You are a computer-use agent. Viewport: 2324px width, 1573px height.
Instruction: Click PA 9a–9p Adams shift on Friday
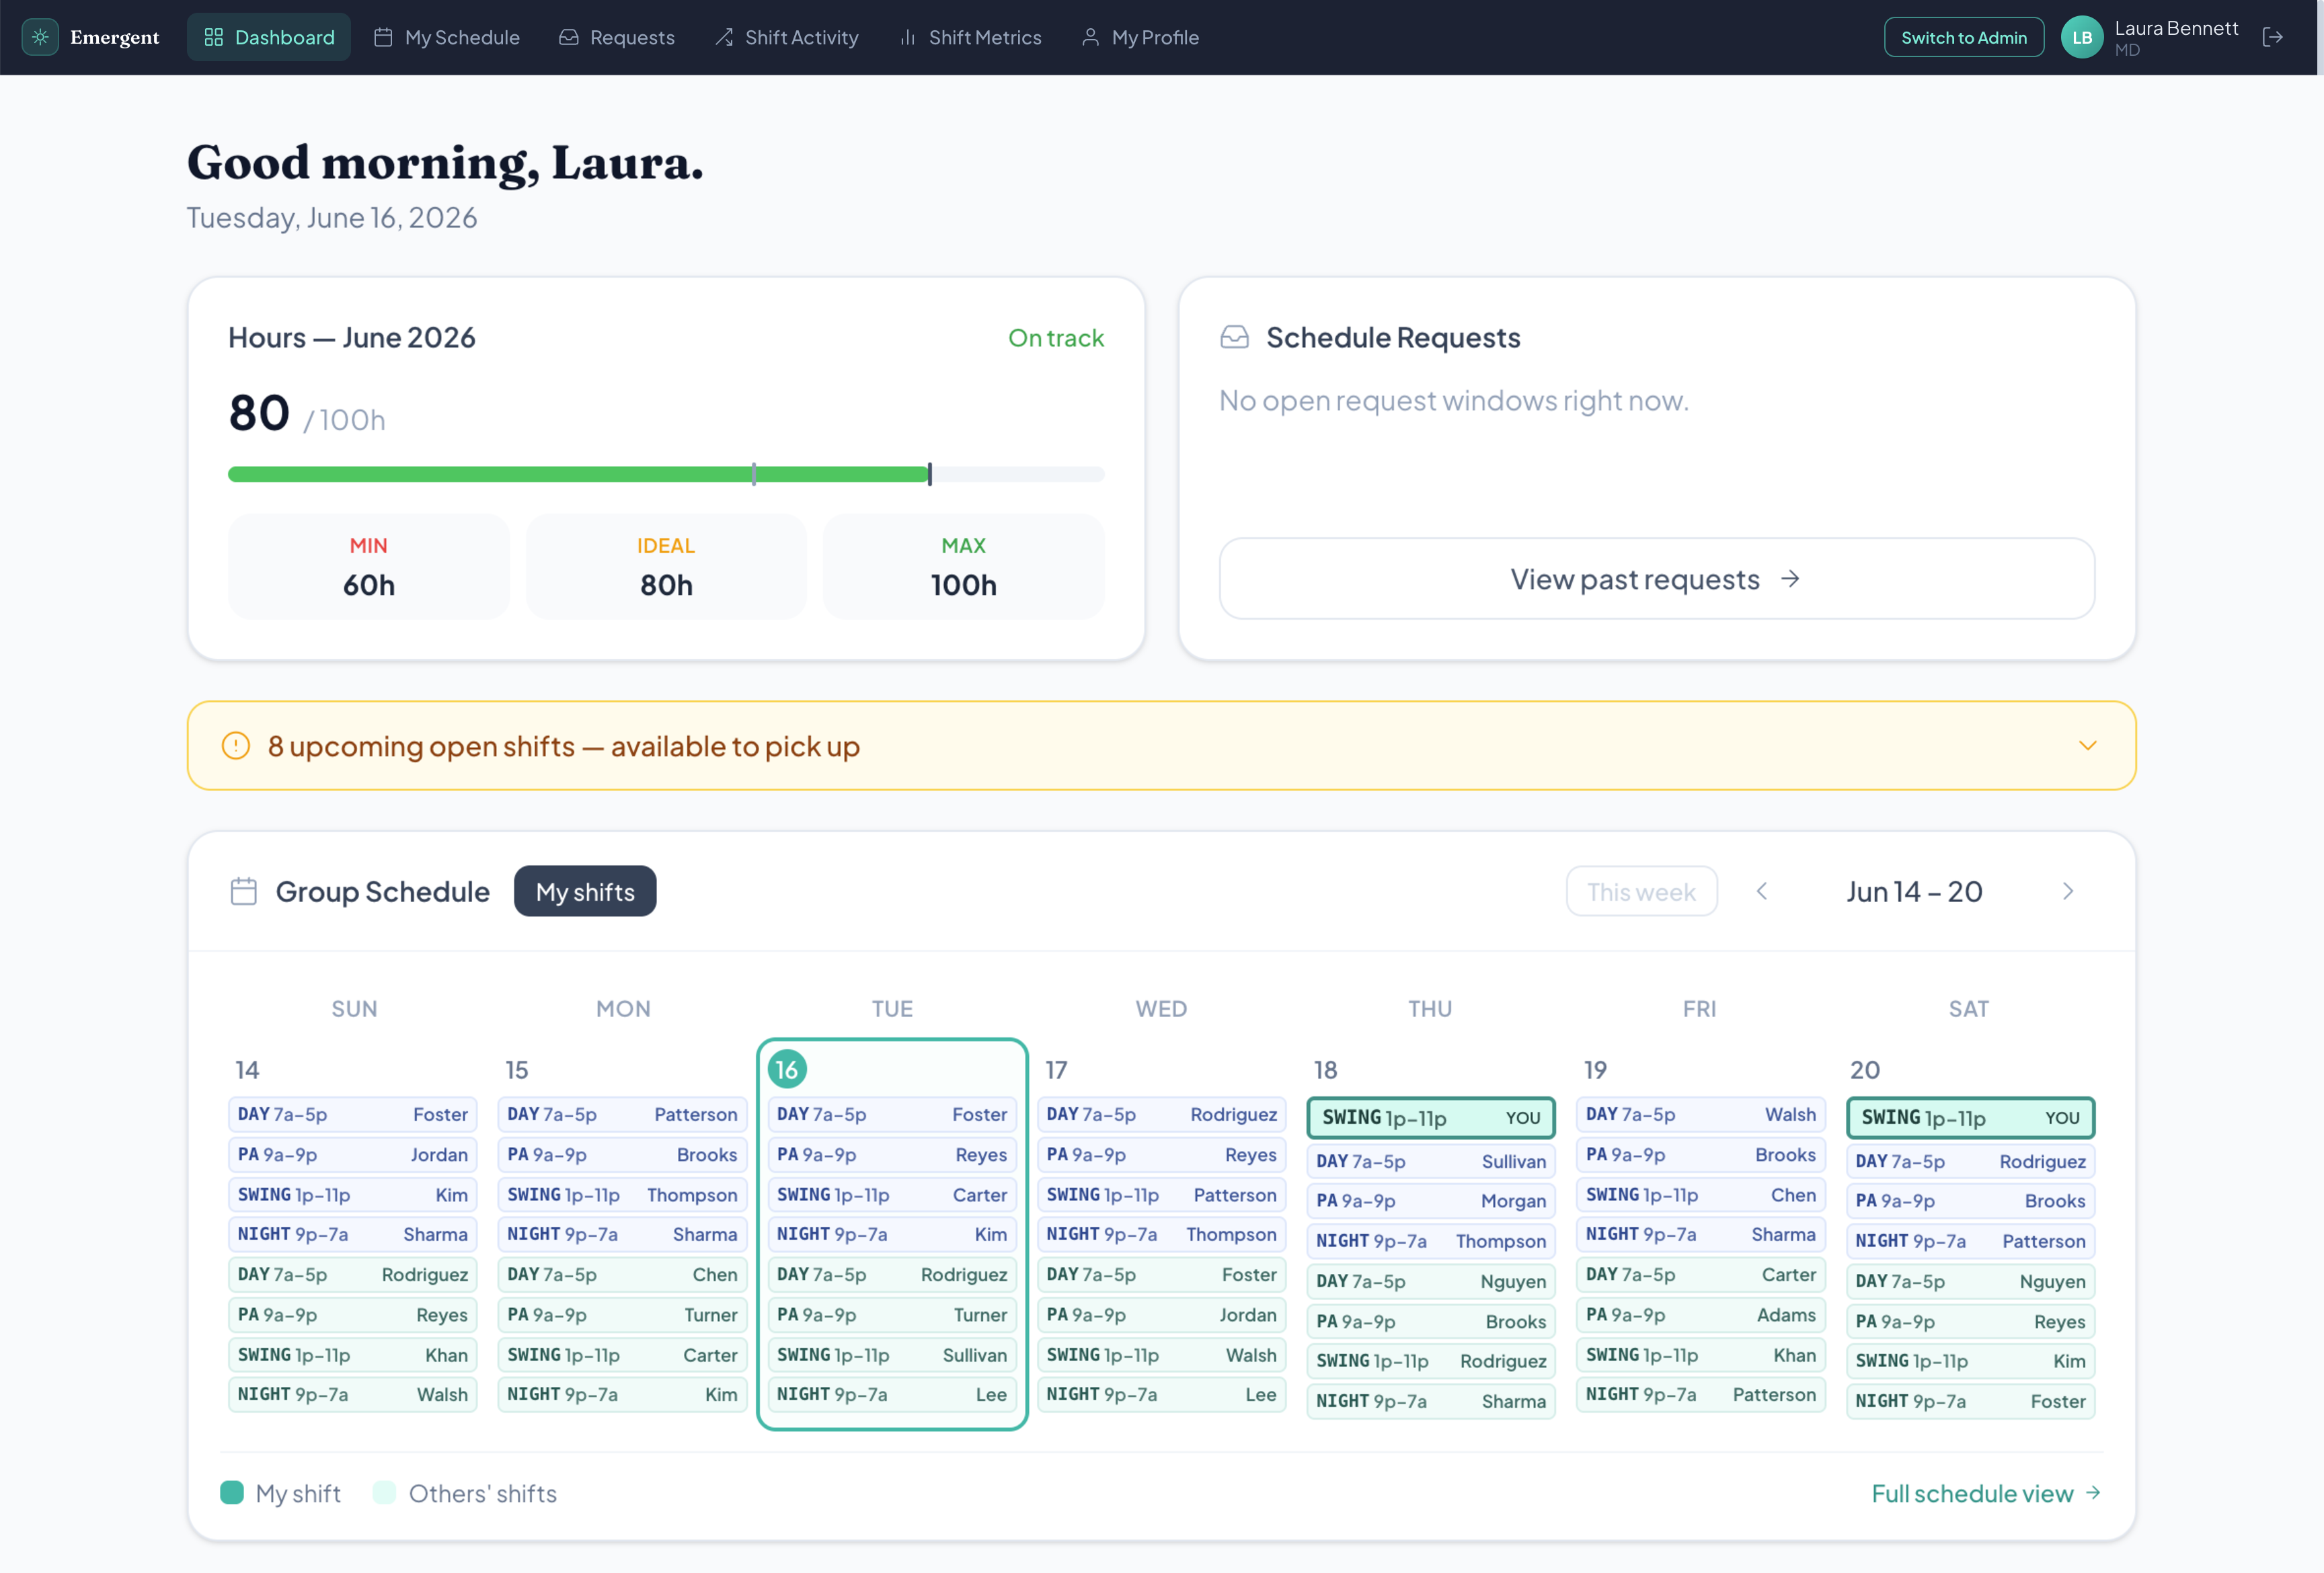[x=1700, y=1314]
